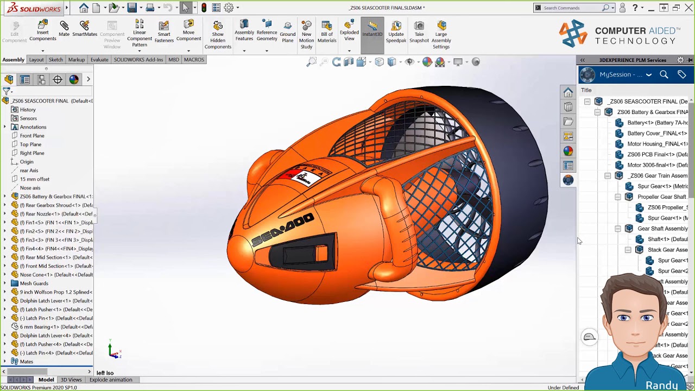Click Zoom to Fit magnifier icon
Screen dimensions: 695x391
tap(311, 62)
